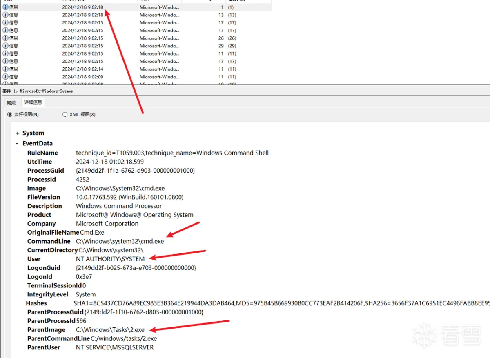This screenshot has width=490, height=358.
Task: Click the LogonId value 0x3e7
Action: tap(84, 277)
